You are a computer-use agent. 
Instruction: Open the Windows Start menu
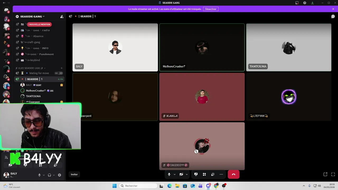114,186
